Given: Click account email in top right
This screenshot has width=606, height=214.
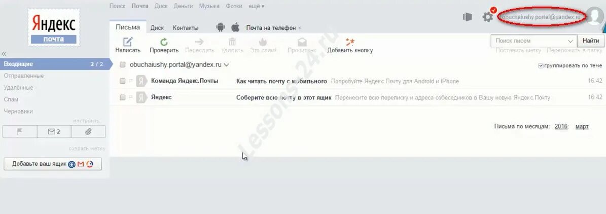Looking at the screenshot, I should [541, 17].
